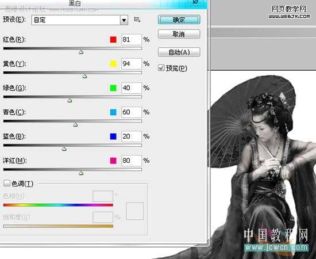The image size is (316, 259).
Task: Cancel using the 取消 button
Action: [x=179, y=34]
